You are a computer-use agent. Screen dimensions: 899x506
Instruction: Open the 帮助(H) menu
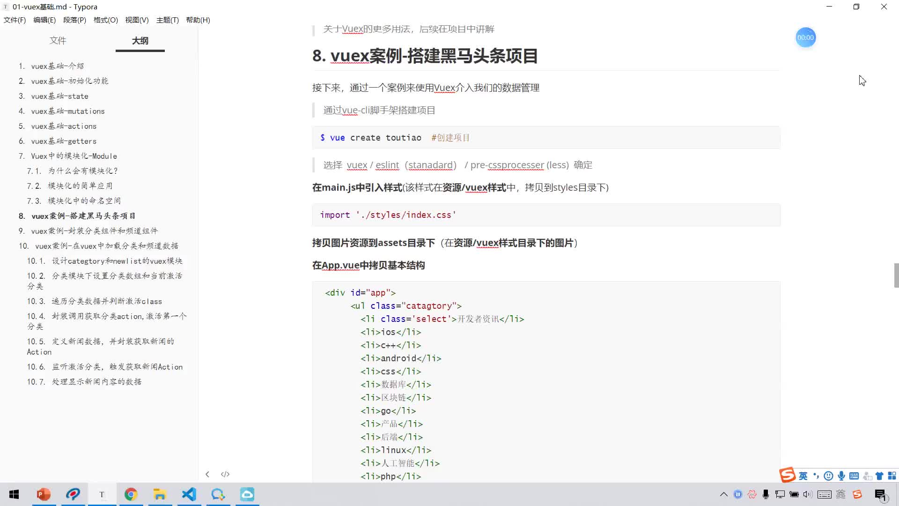(198, 20)
